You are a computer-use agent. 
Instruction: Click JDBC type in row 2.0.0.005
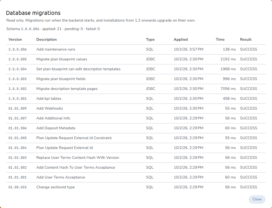coord(151,59)
